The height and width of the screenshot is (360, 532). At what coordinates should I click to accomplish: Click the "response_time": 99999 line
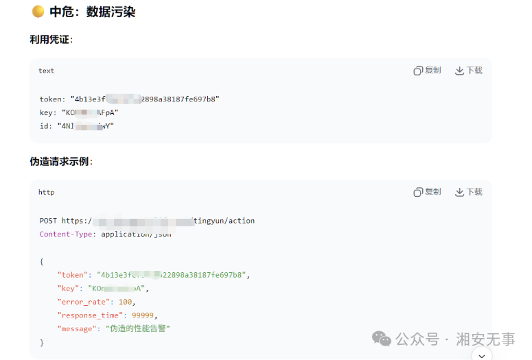coord(107,315)
